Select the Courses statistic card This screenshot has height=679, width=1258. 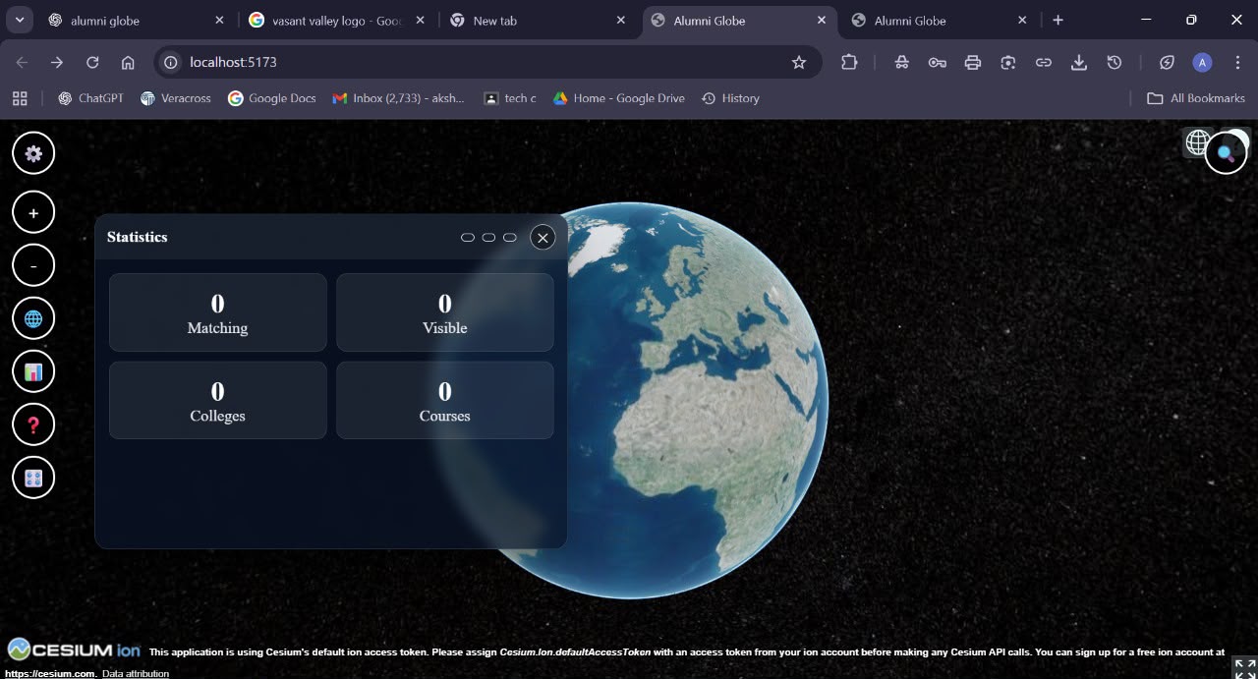pos(445,400)
